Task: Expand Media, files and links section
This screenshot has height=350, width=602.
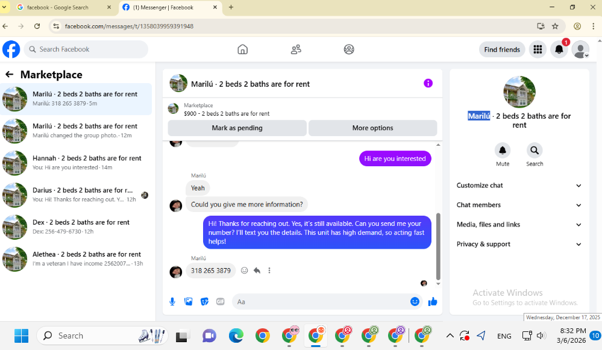Action: pos(519,225)
